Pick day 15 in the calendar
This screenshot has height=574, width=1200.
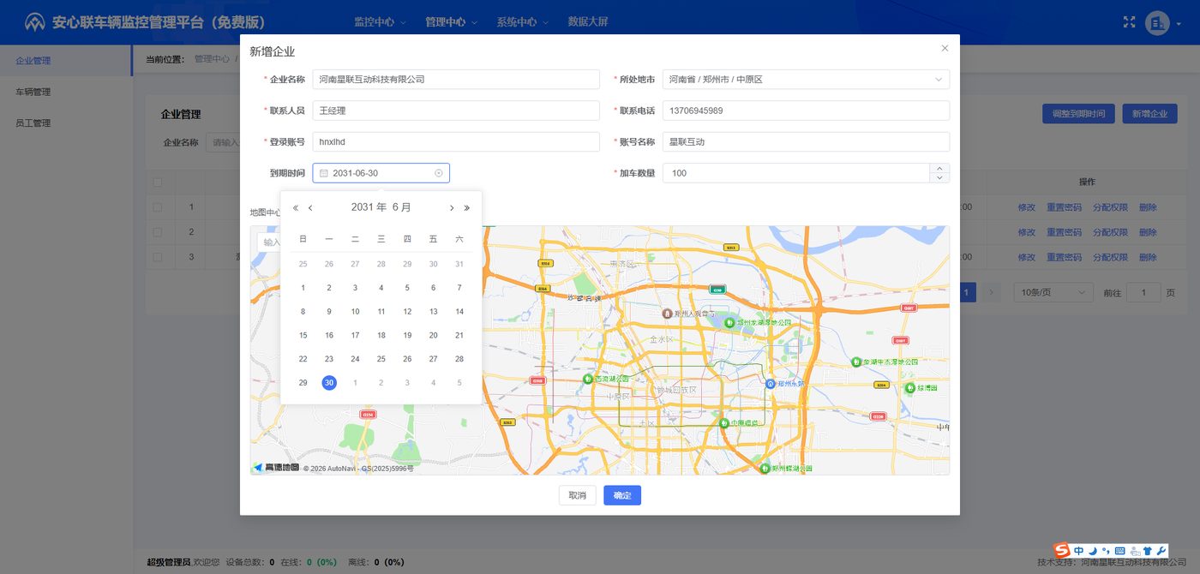tap(303, 335)
